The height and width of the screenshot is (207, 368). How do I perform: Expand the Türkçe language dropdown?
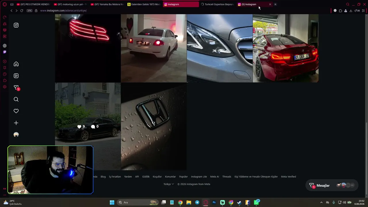[x=168, y=184]
